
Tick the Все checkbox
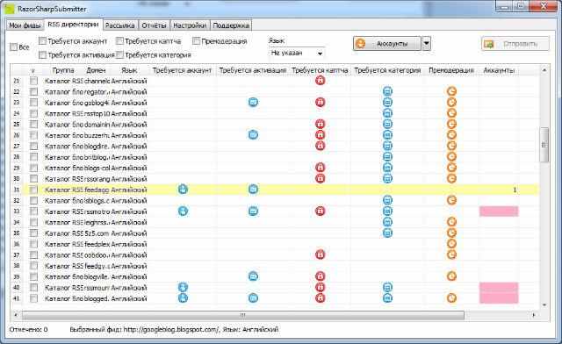click(14, 47)
